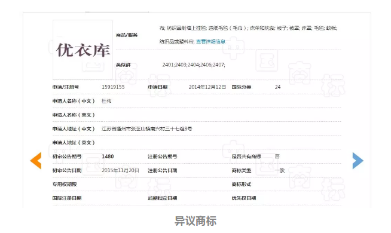Select registration number 15919155
This screenshot has height=233, width=391.
coord(113,87)
